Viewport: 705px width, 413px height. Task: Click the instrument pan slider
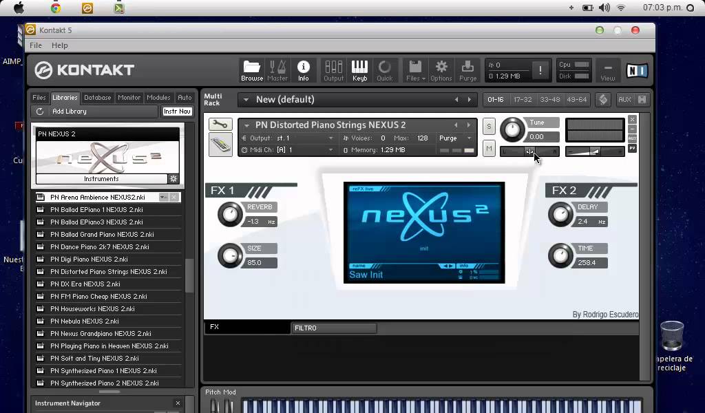click(x=529, y=152)
